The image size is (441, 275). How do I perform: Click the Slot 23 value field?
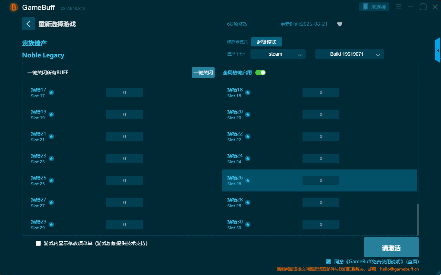(124, 158)
